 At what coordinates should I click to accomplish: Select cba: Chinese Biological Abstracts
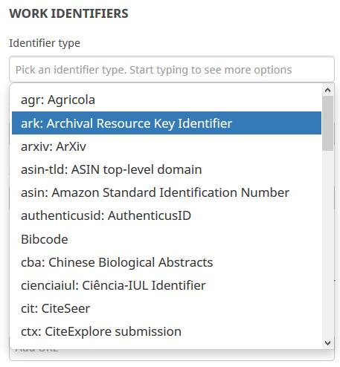[167, 262]
